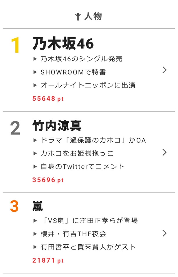The width and height of the screenshot is (178, 277).
Task: Open the 嵐 entry using its chevron arrow
Action: 164,233
